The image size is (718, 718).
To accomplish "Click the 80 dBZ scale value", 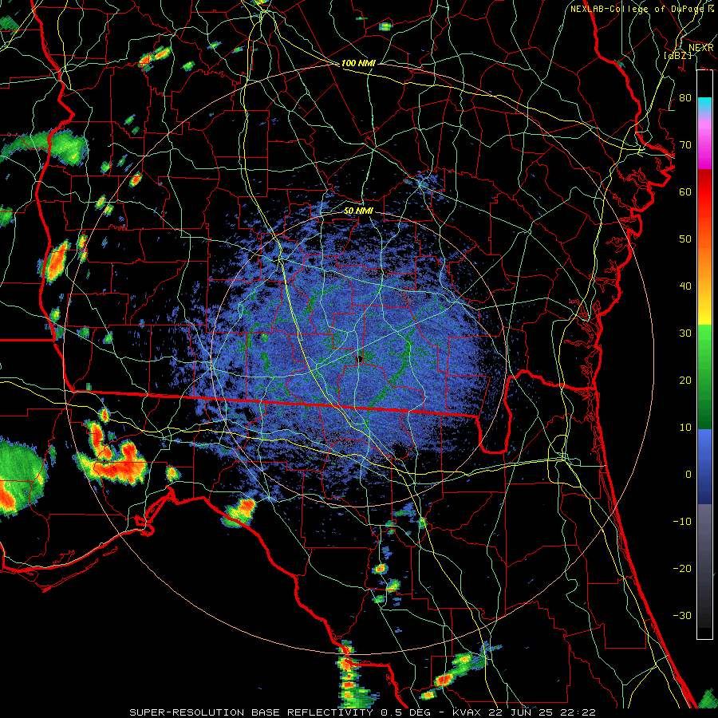I will pyautogui.click(x=685, y=98).
